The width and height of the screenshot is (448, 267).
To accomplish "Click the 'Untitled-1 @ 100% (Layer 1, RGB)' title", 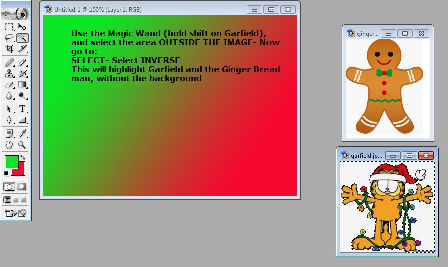I will [x=98, y=10].
